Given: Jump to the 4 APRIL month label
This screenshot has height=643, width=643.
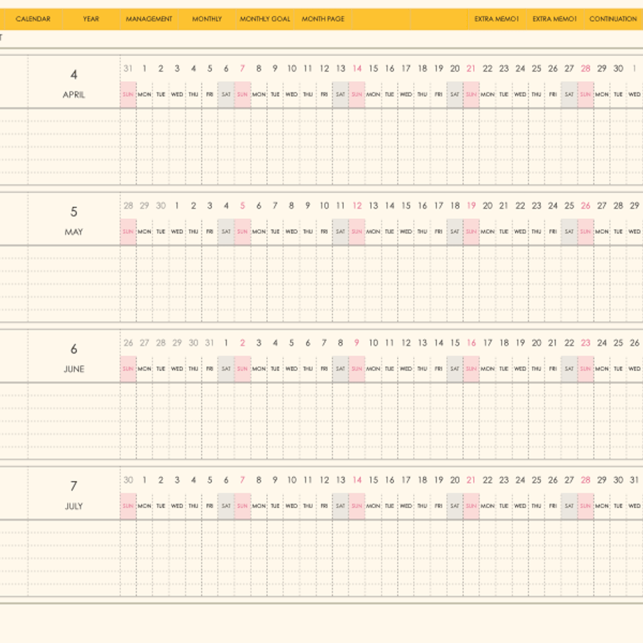Looking at the screenshot, I should click(74, 84).
